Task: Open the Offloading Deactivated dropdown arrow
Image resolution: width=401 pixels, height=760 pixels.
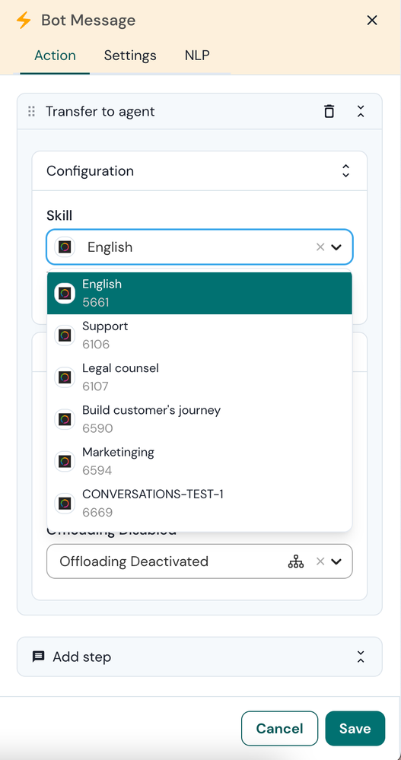Action: pyautogui.click(x=336, y=561)
